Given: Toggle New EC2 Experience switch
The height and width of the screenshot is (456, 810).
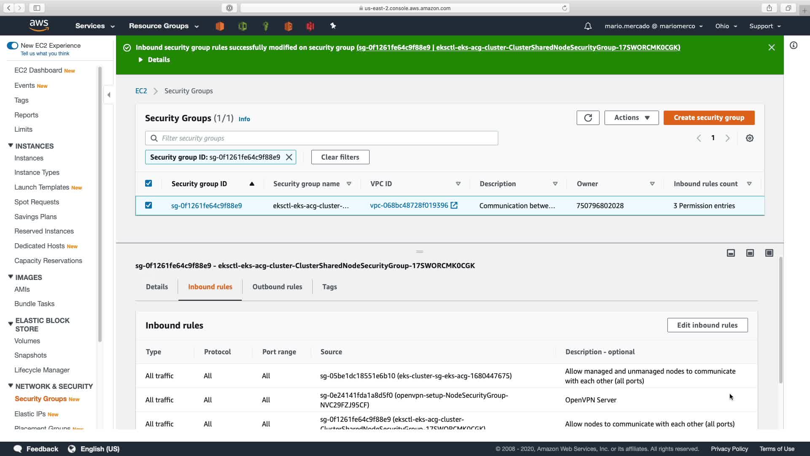Looking at the screenshot, I should point(13,46).
